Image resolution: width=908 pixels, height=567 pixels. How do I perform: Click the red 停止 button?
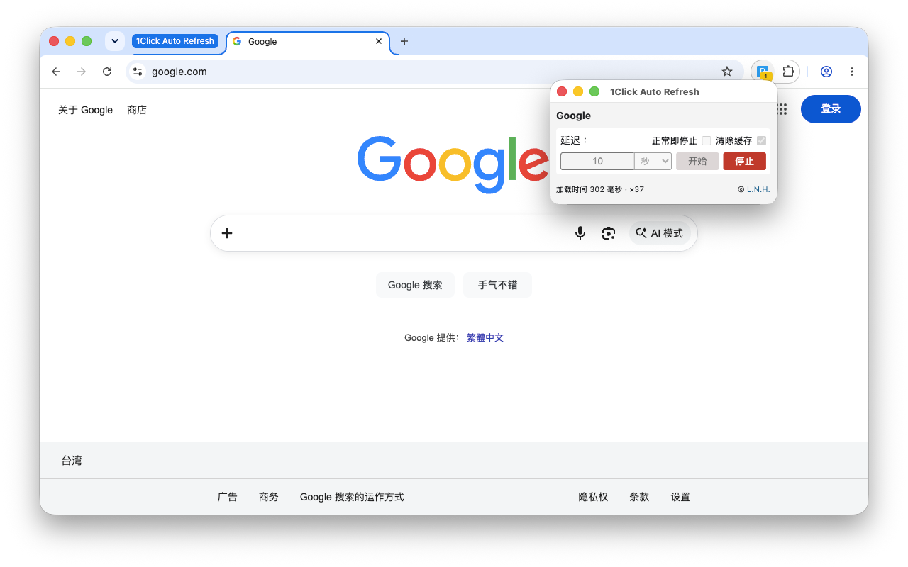(745, 162)
